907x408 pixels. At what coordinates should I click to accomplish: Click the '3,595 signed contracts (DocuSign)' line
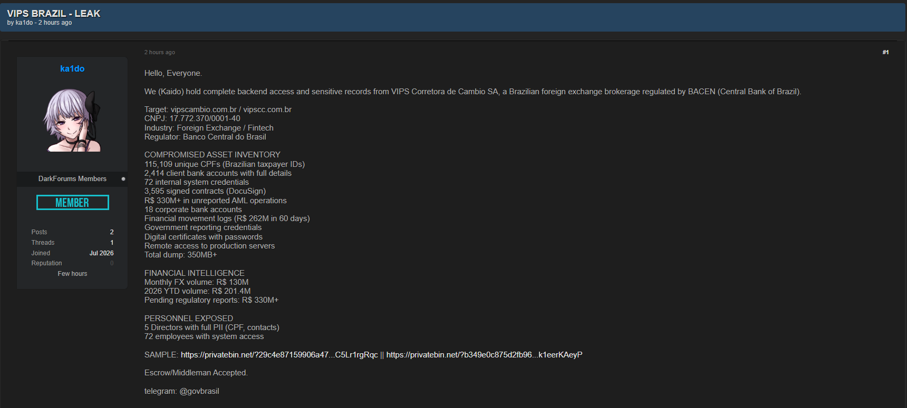(x=205, y=191)
